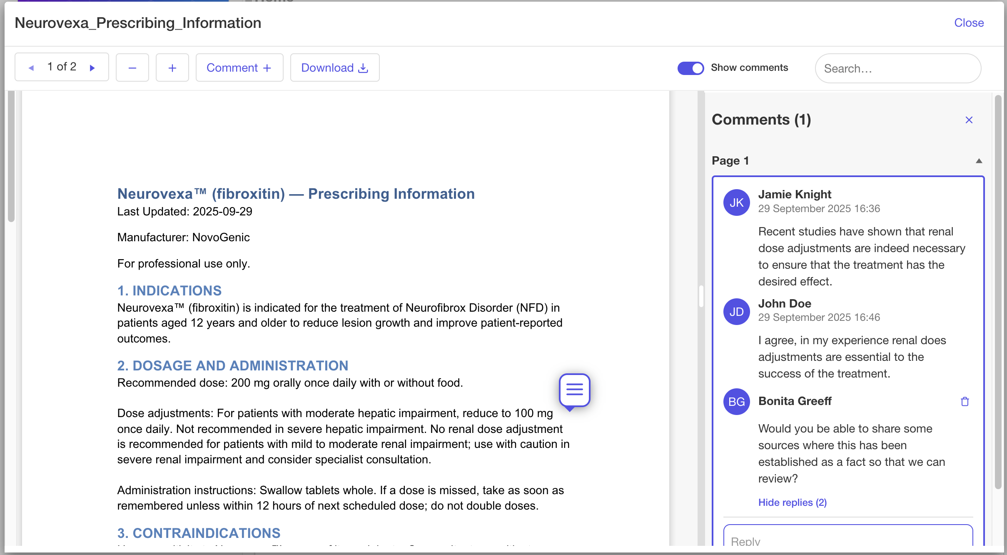Click John Doe's JD avatar
Image resolution: width=1007 pixels, height=555 pixels.
click(737, 312)
